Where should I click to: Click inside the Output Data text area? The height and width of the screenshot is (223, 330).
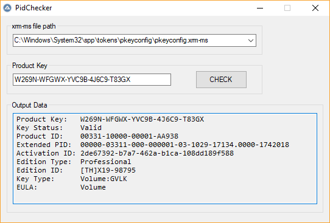click(165, 159)
